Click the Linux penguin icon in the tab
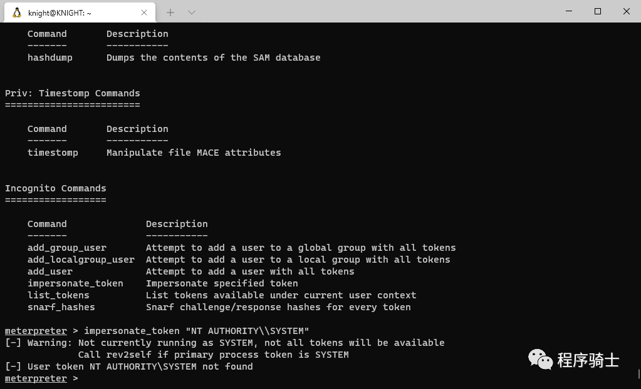The height and width of the screenshot is (389, 641). click(x=17, y=12)
